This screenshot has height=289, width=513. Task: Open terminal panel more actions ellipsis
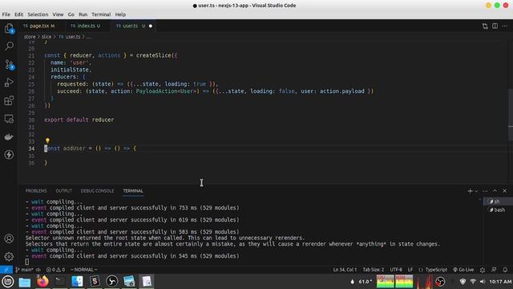485,191
